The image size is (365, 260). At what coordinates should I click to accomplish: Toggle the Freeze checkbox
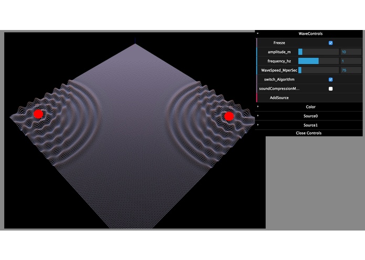(x=330, y=43)
